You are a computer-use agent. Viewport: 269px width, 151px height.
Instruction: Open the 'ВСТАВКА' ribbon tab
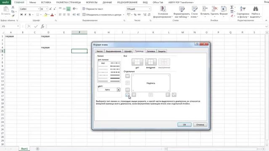click(x=46, y=3)
